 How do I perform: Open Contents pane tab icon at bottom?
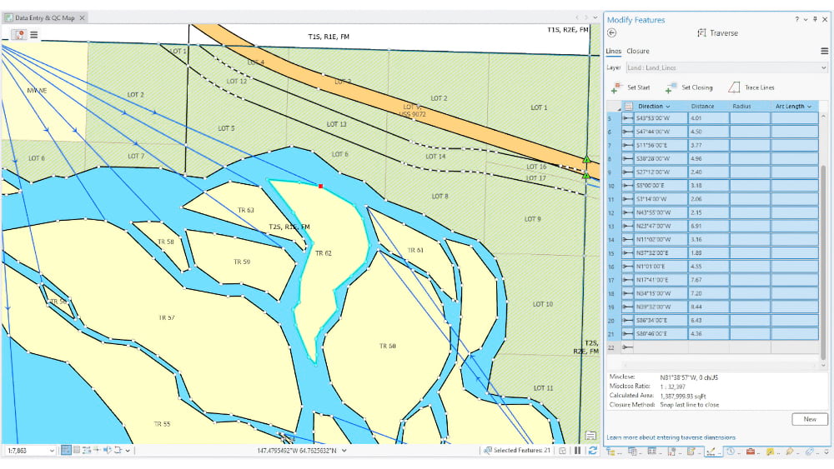(610, 452)
